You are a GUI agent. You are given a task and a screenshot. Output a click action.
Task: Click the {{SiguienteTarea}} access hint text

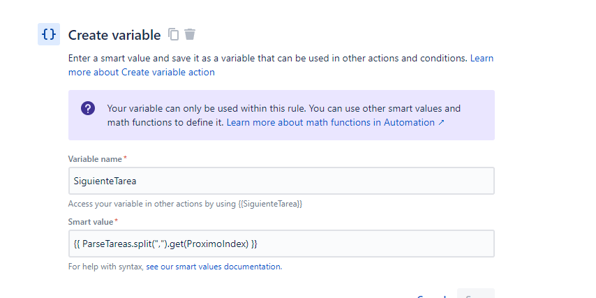coord(270,204)
